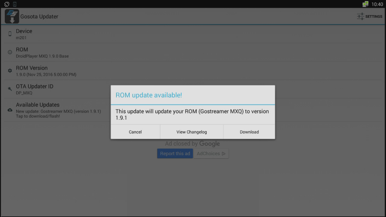Click the info icon beside ROM
This screenshot has height=217, width=386.
(x=10, y=52)
